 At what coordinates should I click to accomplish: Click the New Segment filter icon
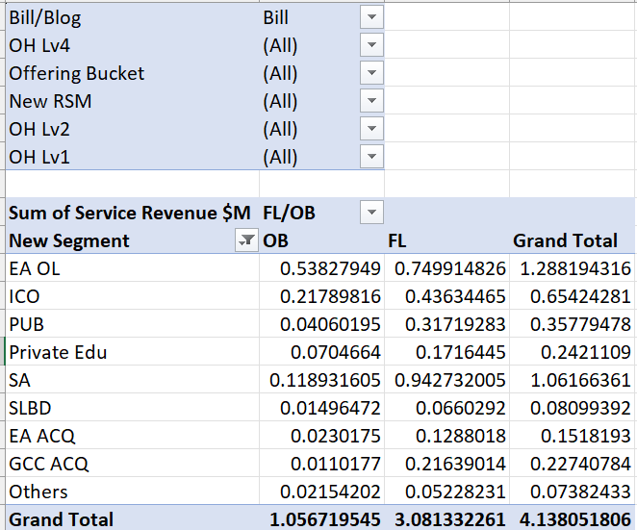coord(246,241)
